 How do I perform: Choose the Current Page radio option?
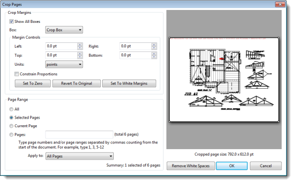[11, 126]
